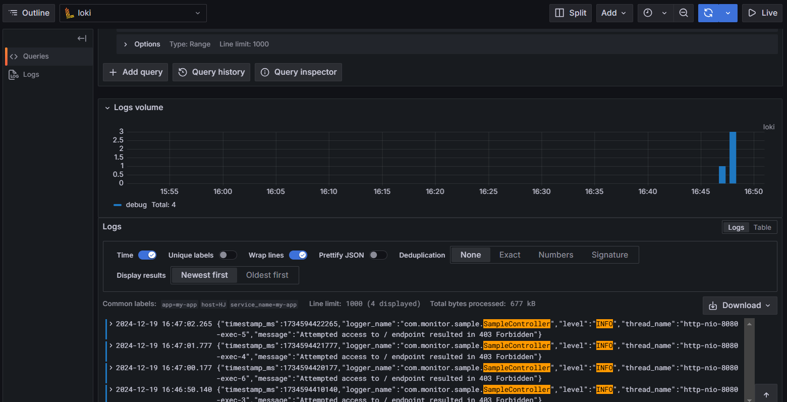787x402 pixels.
Task: Open the loki data source dropdown
Action: pos(133,13)
